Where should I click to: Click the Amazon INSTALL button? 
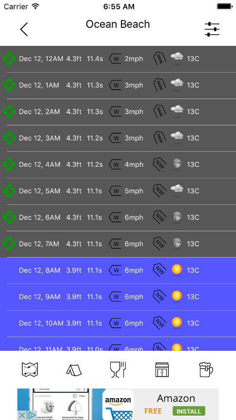(189, 411)
